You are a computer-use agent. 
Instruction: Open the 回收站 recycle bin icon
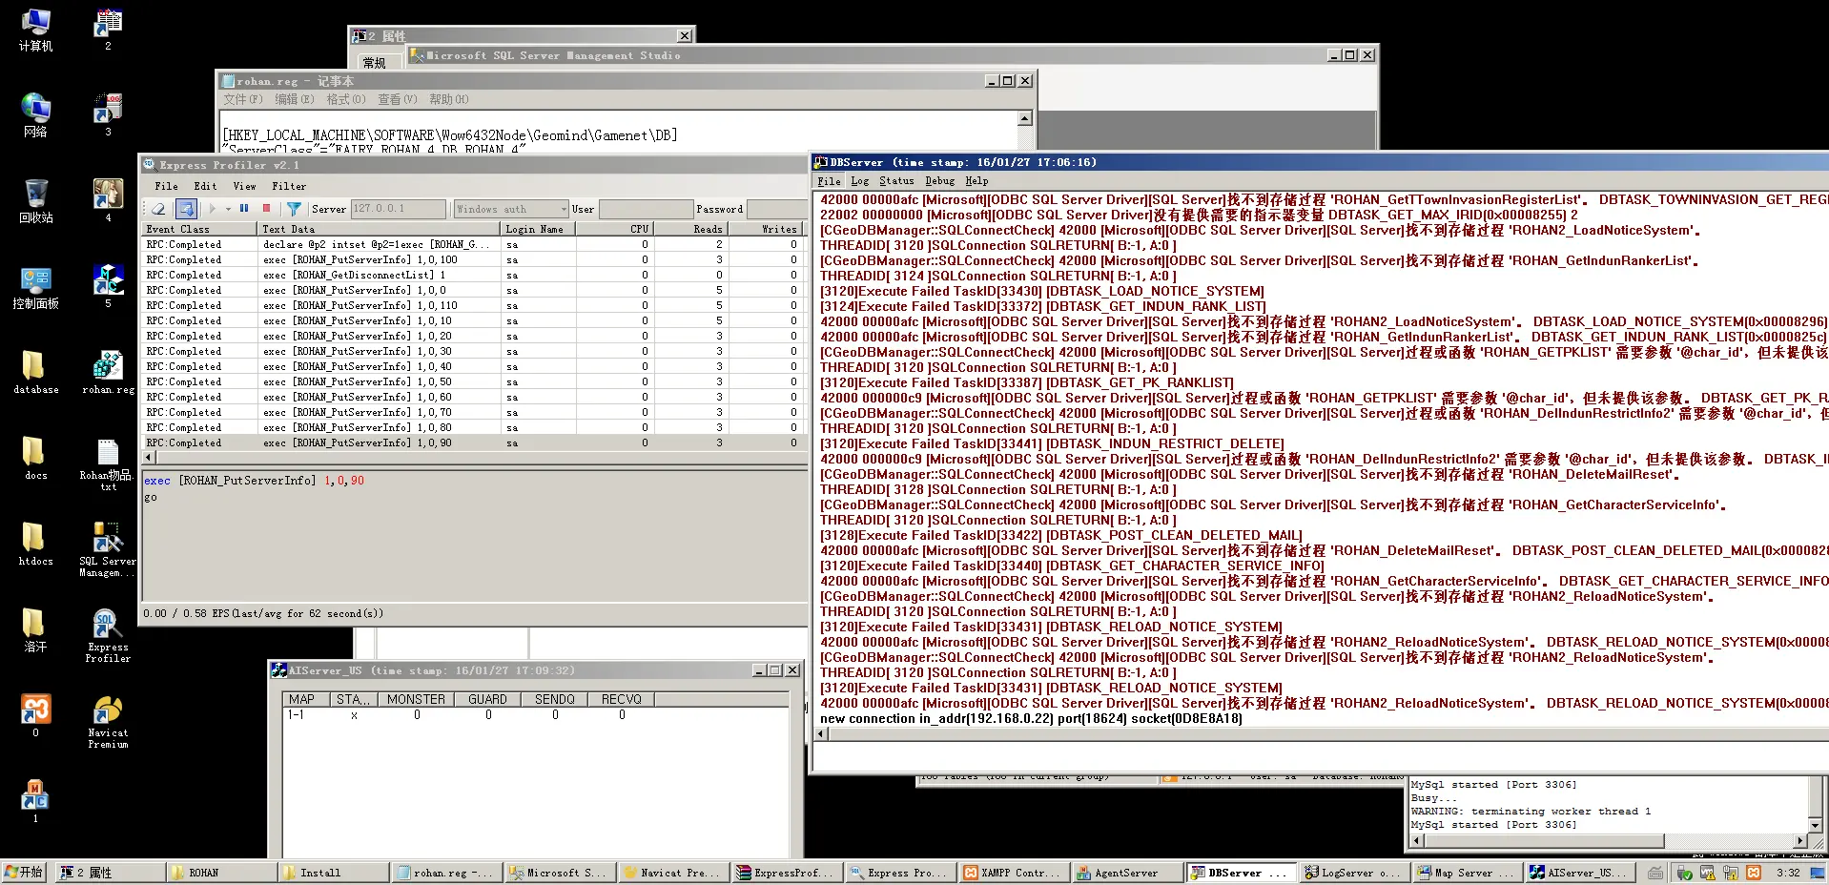(x=36, y=201)
